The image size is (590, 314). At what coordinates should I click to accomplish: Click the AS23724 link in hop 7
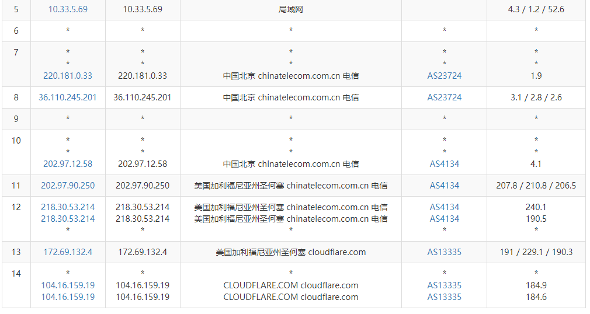point(445,76)
